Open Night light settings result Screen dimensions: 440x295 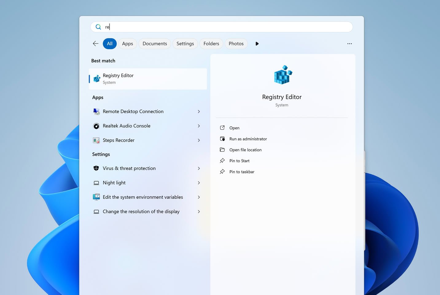tap(148, 183)
